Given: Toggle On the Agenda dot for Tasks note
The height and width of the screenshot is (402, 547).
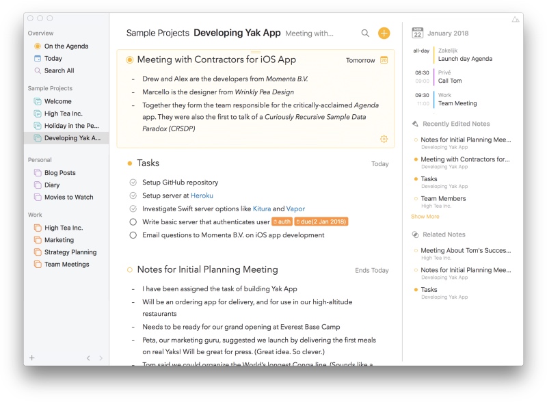Looking at the screenshot, I should point(129,163).
